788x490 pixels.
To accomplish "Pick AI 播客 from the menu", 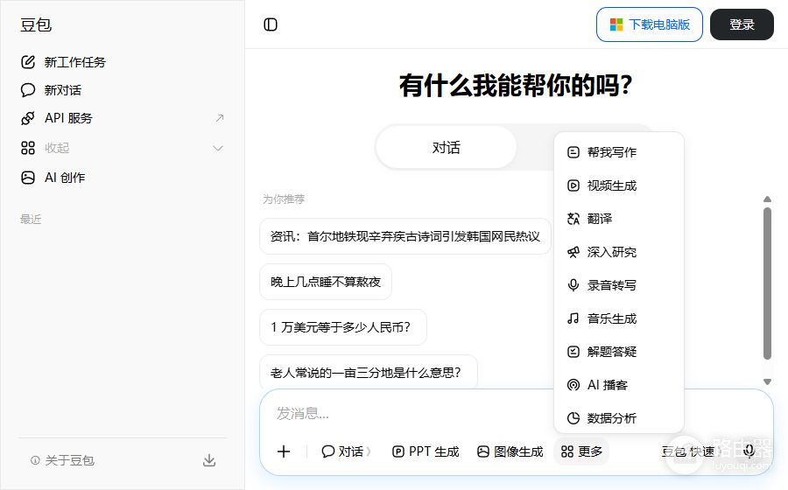I will coord(619,385).
